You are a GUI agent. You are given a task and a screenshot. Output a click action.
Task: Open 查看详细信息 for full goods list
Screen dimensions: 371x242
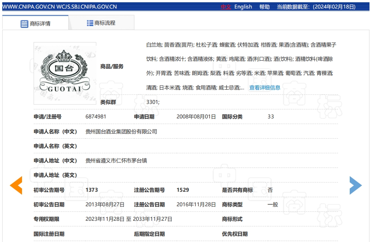pos(265,88)
